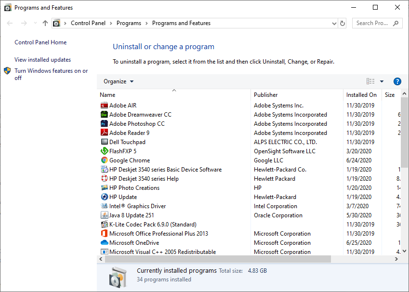Click the HP Deskjet 3540 series Help icon
409x292 pixels.
(x=105, y=178)
